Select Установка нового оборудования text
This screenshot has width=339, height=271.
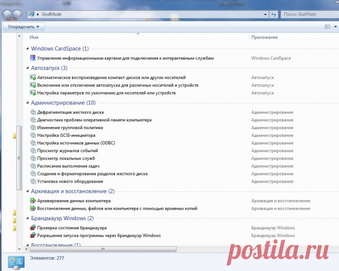tap(70, 182)
